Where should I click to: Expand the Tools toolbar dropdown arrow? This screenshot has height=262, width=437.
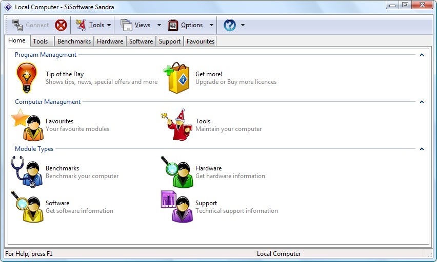pyautogui.click(x=109, y=25)
